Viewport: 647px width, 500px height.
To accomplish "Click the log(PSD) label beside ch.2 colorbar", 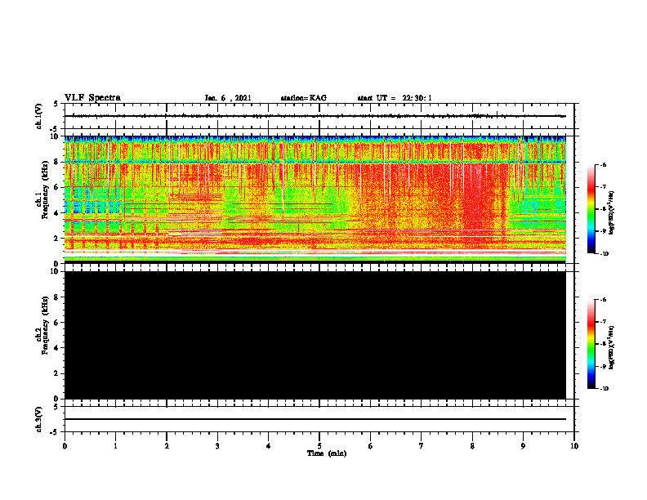I will 612,348.
